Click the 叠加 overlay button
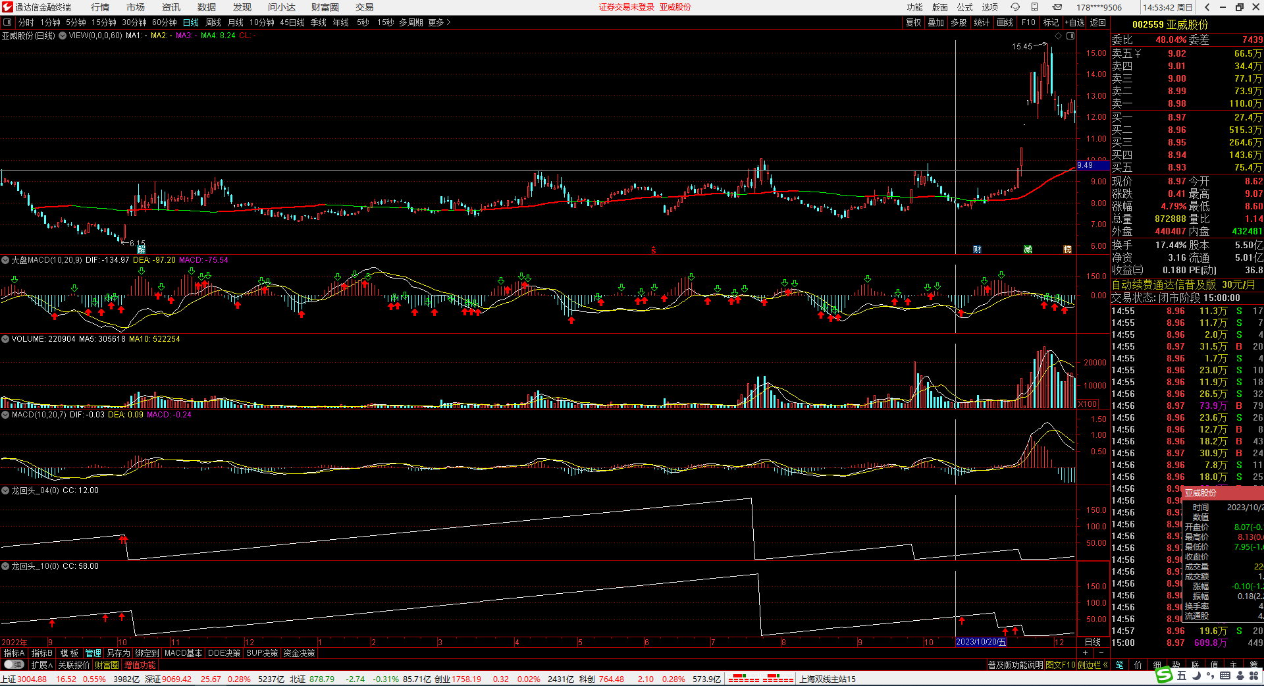 click(936, 22)
